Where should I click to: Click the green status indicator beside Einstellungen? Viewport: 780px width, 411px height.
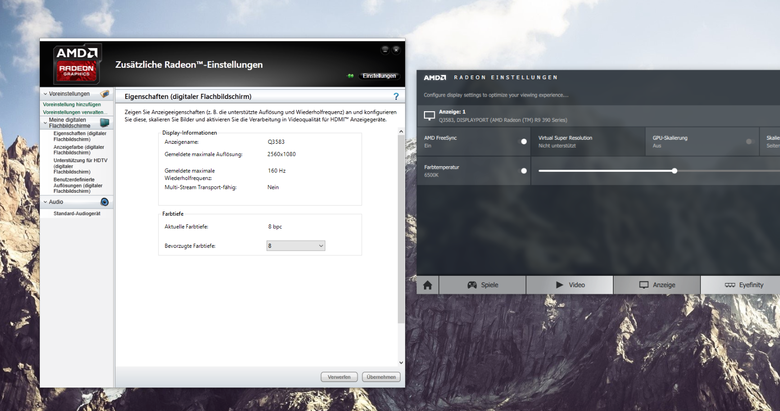click(x=350, y=75)
